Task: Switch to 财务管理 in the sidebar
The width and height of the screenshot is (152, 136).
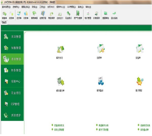Action: point(12,70)
